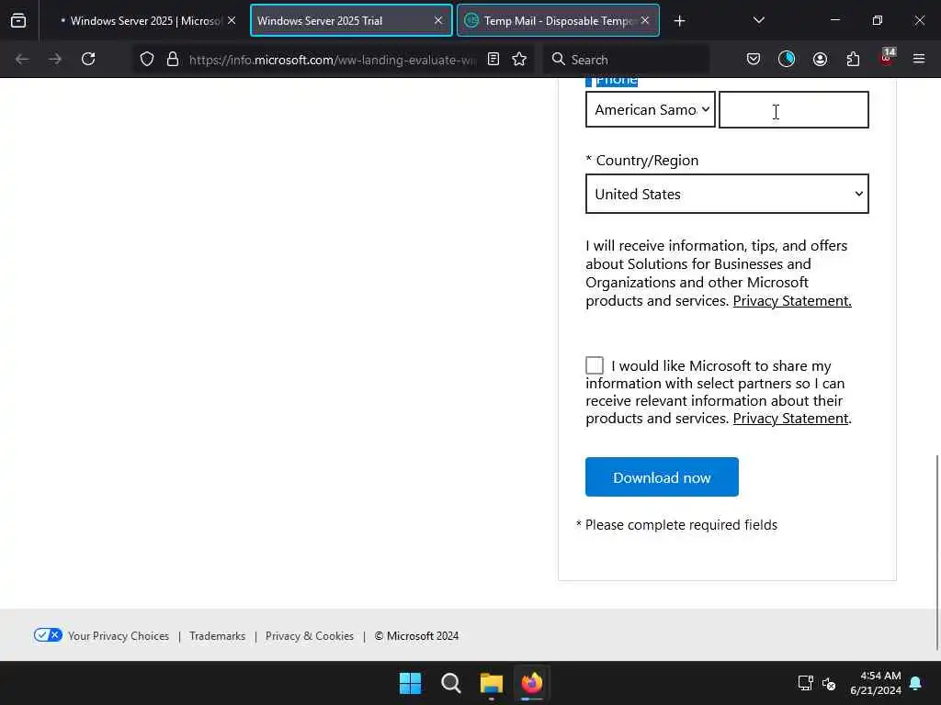
Task: Open tracking protection shield icon
Action: (x=147, y=59)
